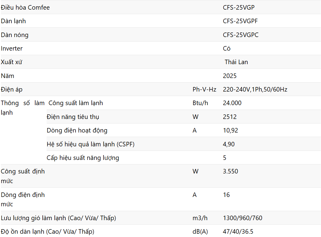Image resolution: width=321 pixels, height=237 pixels.
Task: Select the CSPF value 4,90
Action: tap(229, 144)
